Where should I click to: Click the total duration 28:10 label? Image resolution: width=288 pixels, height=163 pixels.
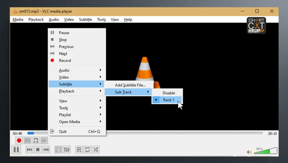pos(272,133)
